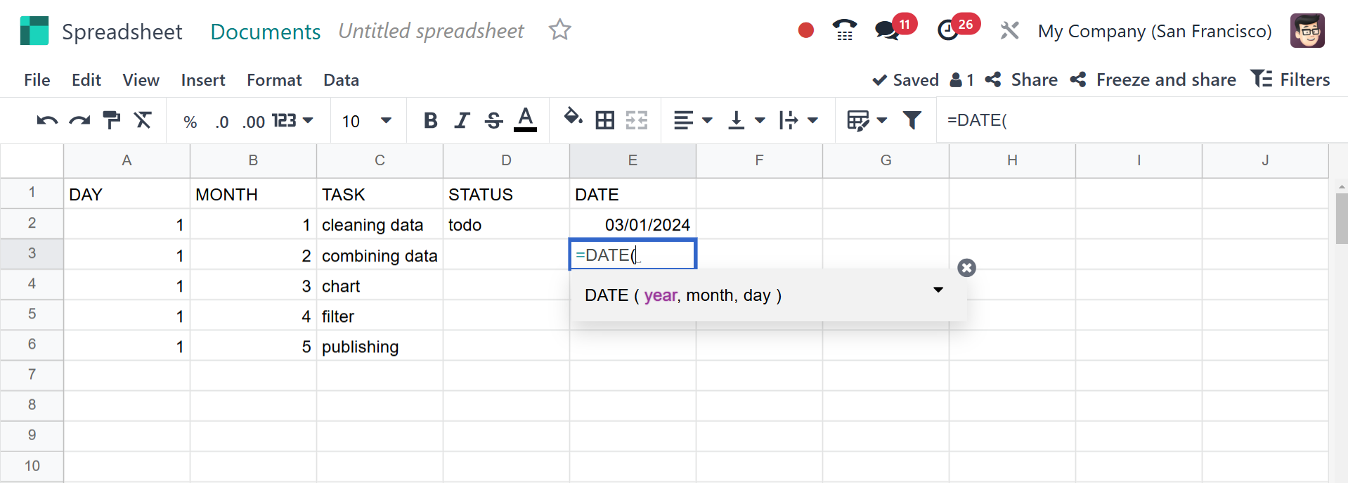
Task: Open the fill color picker
Action: pos(573,120)
